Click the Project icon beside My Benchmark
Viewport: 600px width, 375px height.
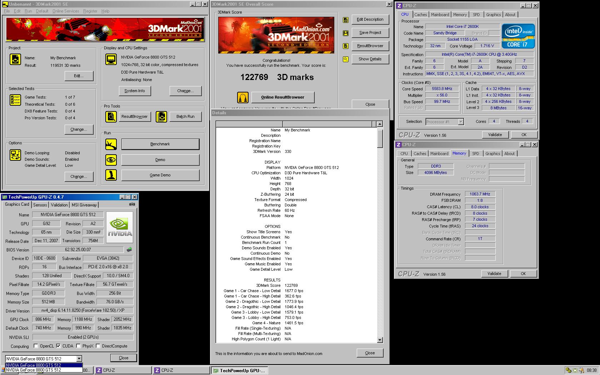pos(15,59)
